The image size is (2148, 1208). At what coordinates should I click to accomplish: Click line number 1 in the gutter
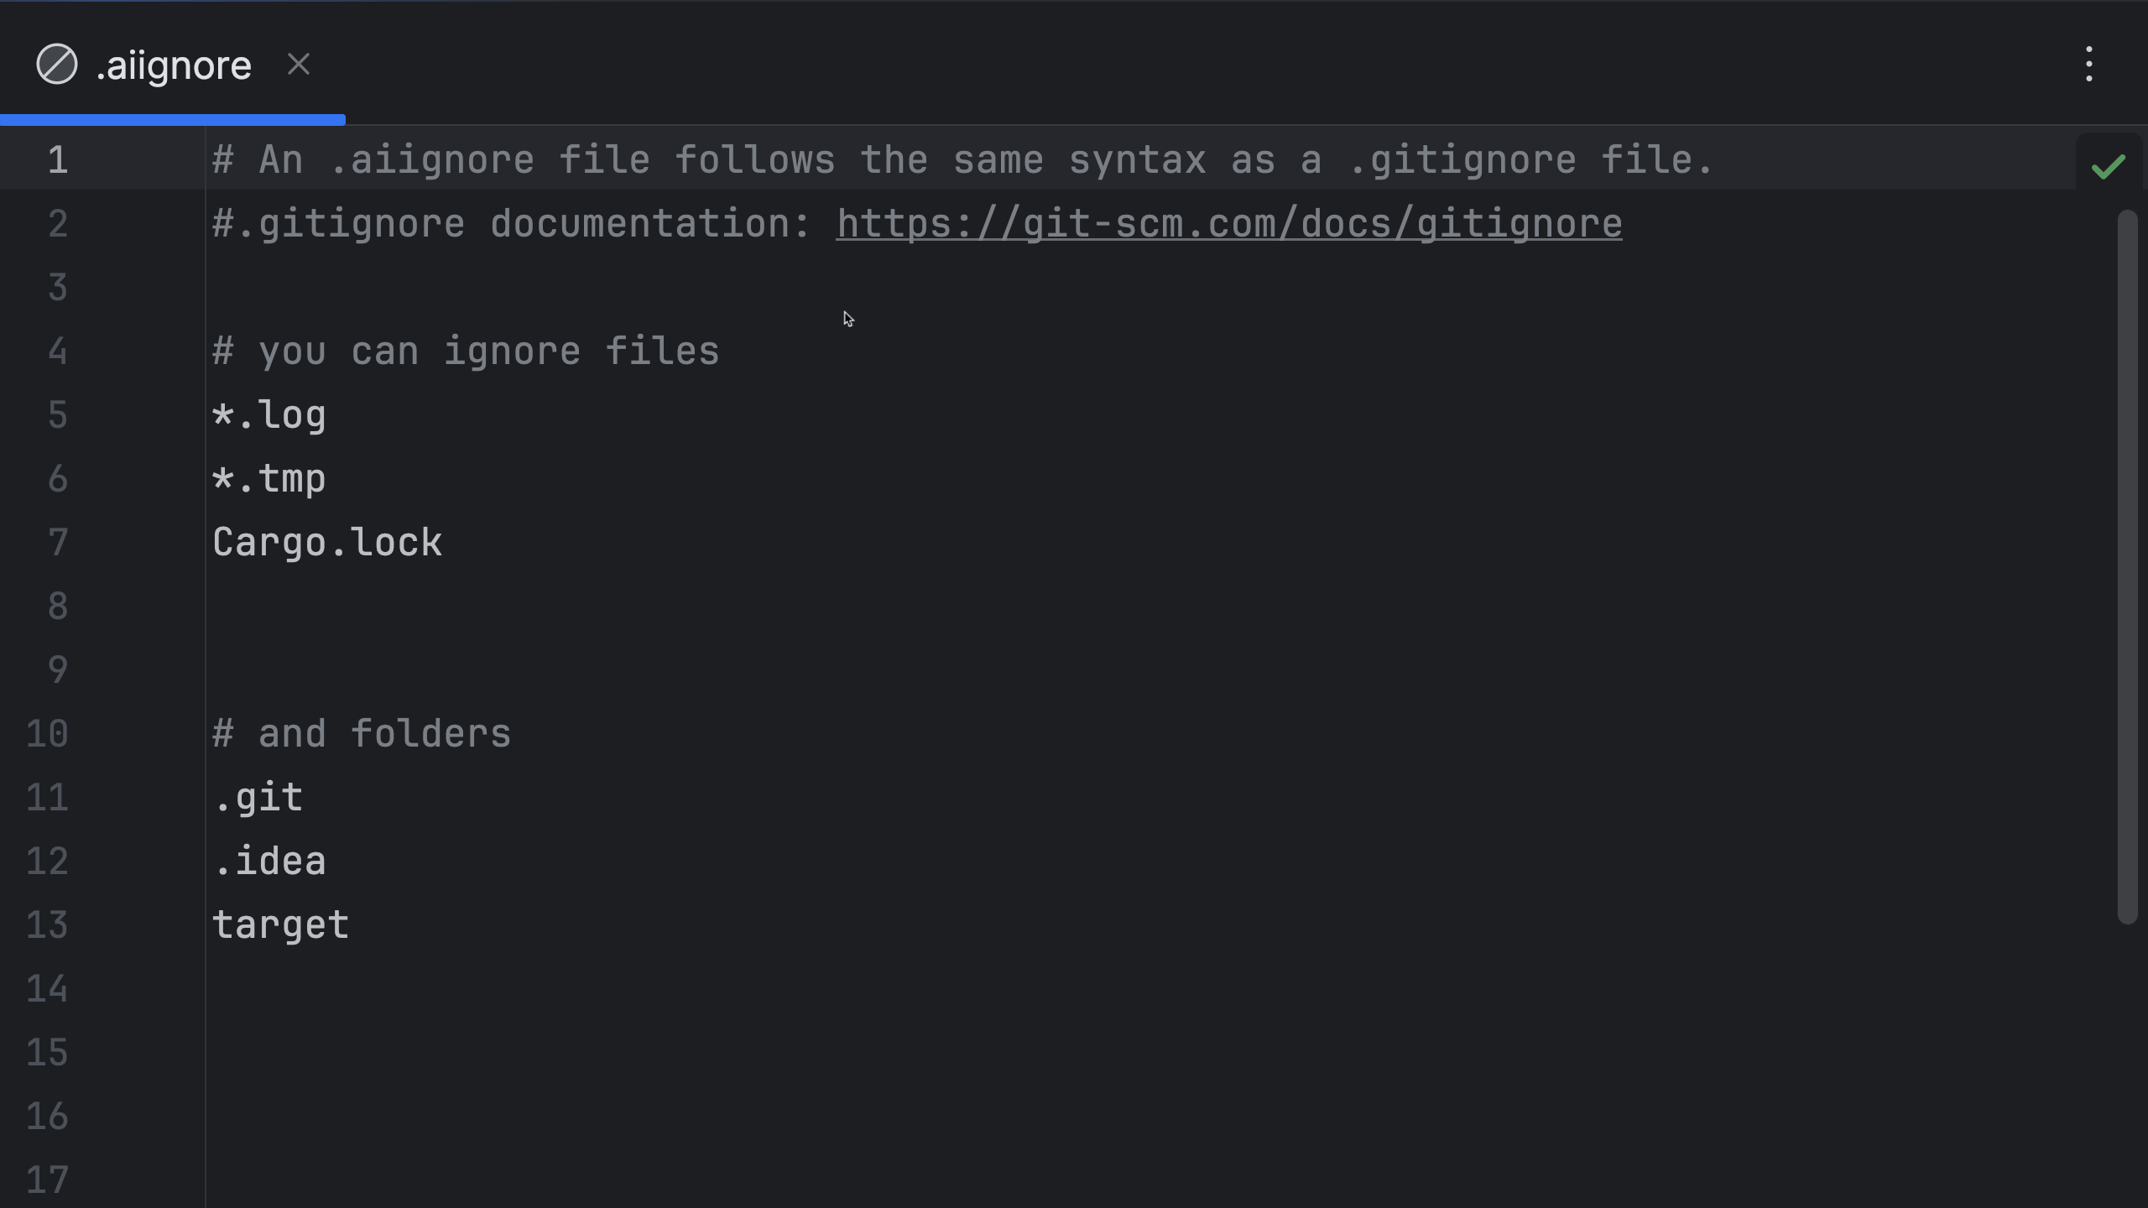(57, 160)
